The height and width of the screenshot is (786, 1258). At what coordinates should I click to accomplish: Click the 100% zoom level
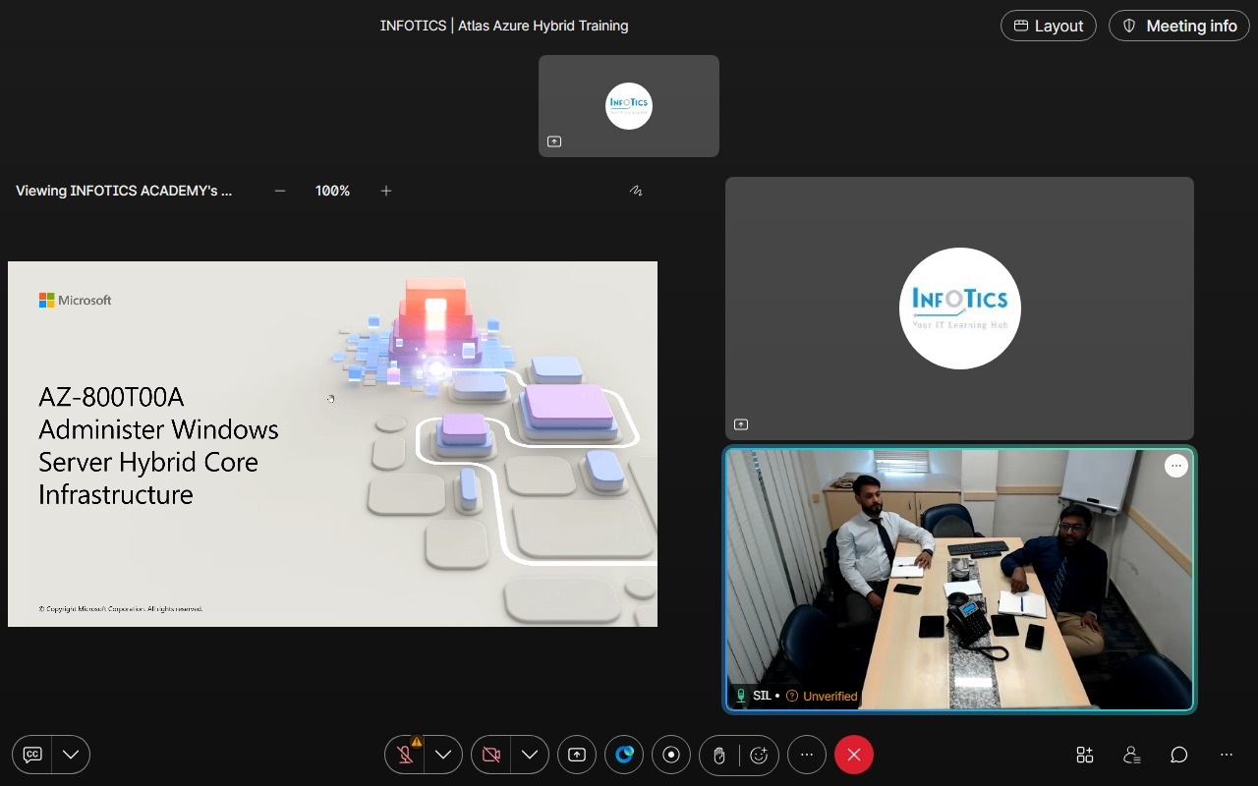pyautogui.click(x=332, y=191)
